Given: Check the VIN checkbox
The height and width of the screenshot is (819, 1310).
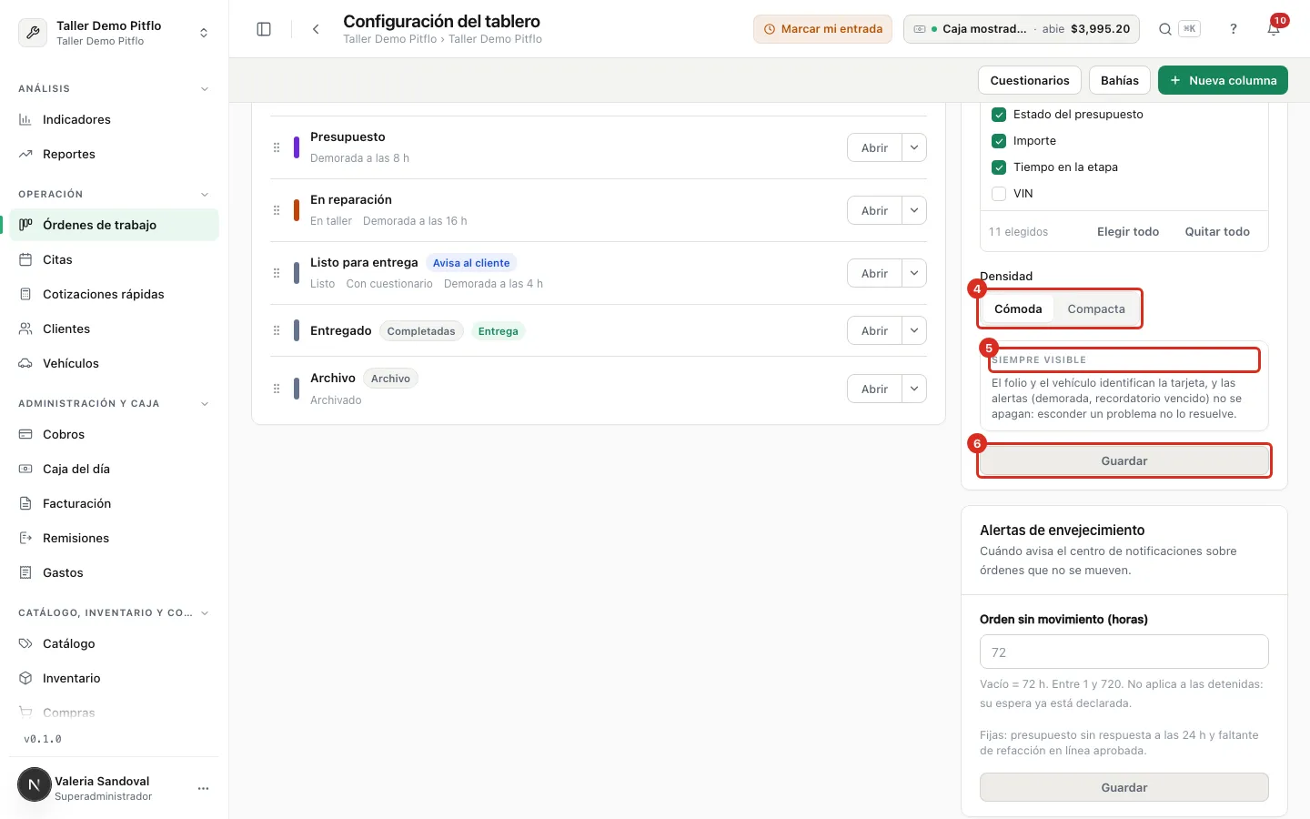Looking at the screenshot, I should pyautogui.click(x=999, y=194).
